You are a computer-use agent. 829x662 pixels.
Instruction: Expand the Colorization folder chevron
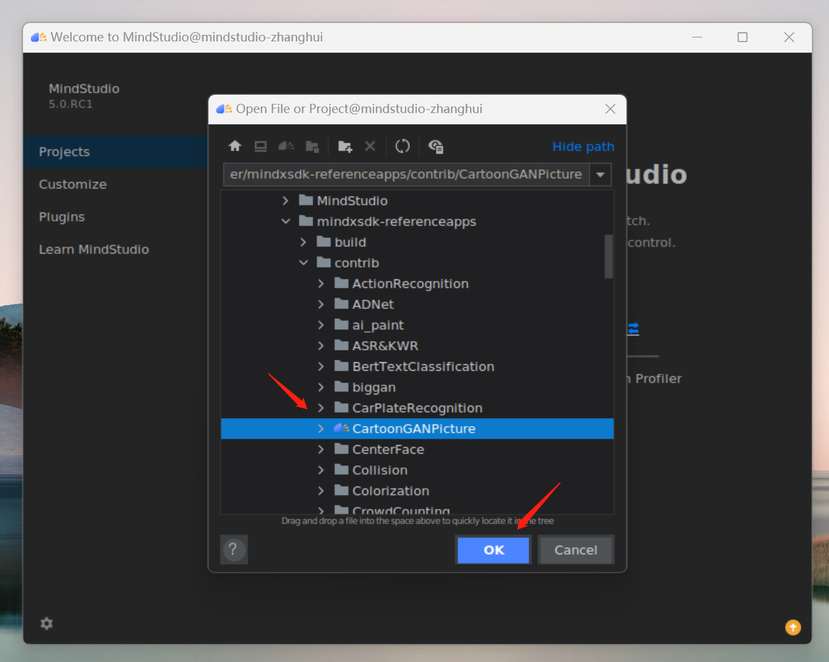click(321, 491)
